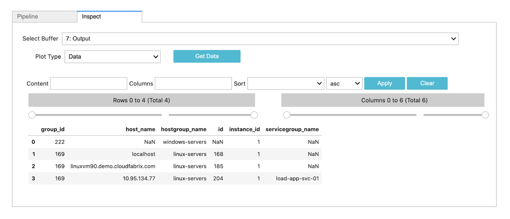Click the host_name column header
Screen dimensions: 510x219
pos(140,129)
